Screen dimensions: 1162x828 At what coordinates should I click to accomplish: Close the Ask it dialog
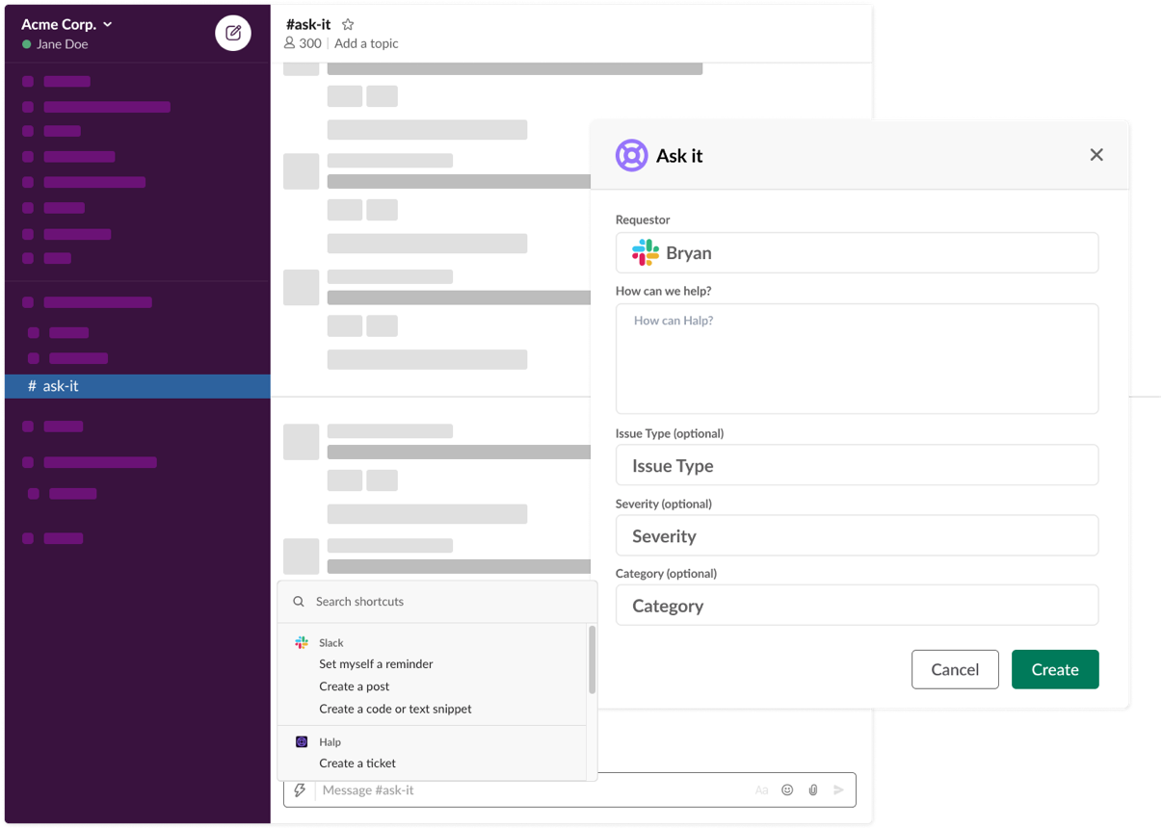[x=1096, y=155]
